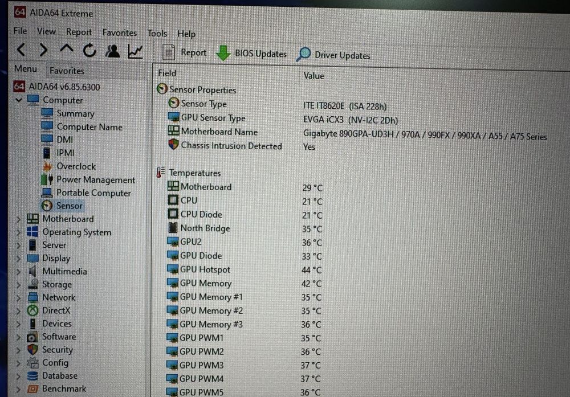Click the Security shield icon
This screenshot has width=570, height=397.
32,350
